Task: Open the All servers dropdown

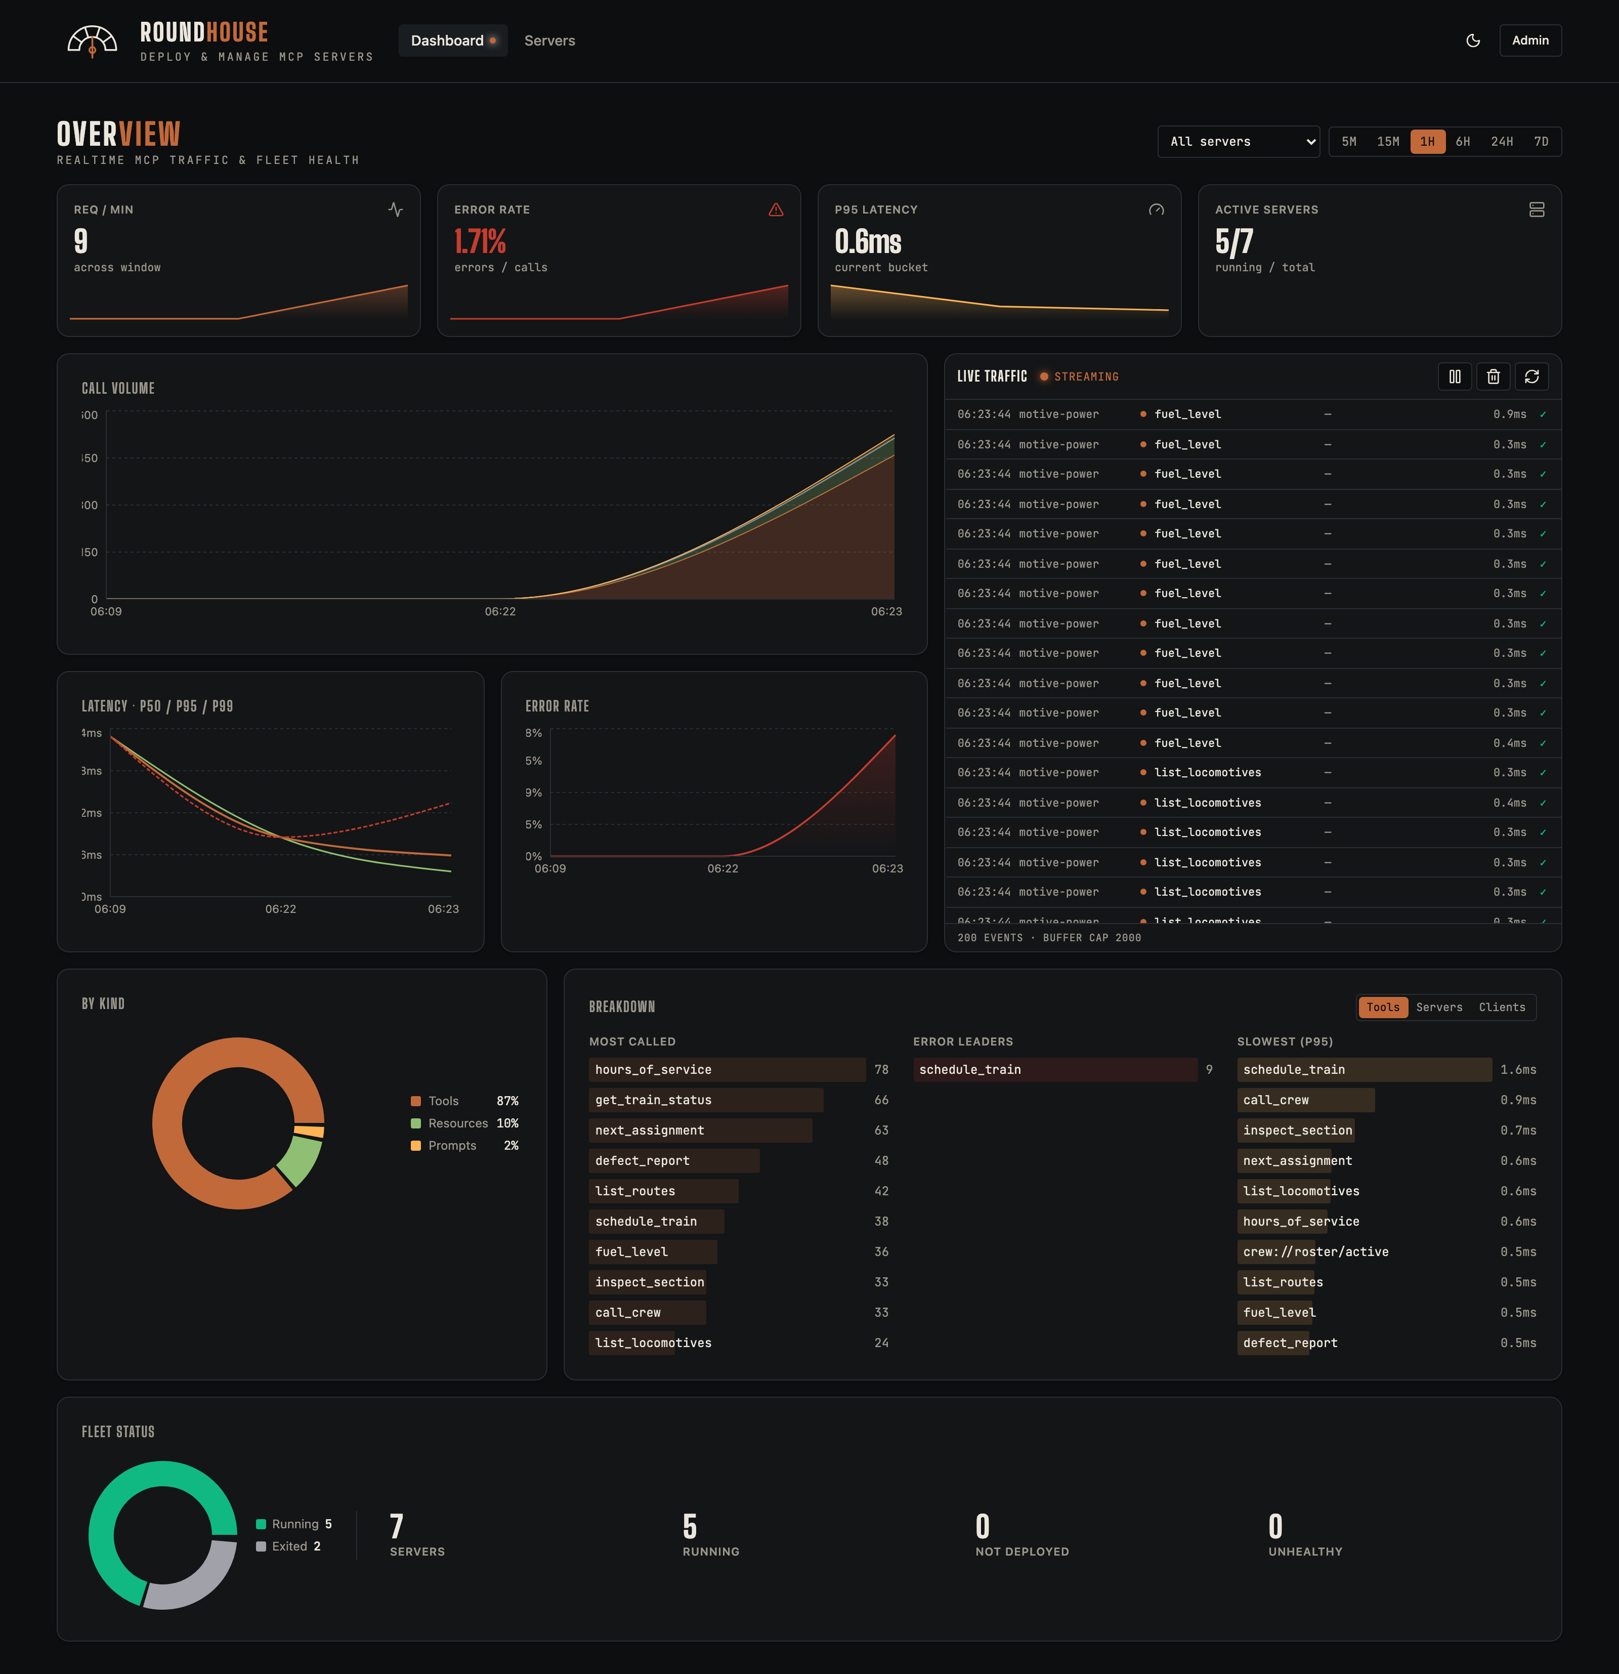Action: tap(1238, 142)
